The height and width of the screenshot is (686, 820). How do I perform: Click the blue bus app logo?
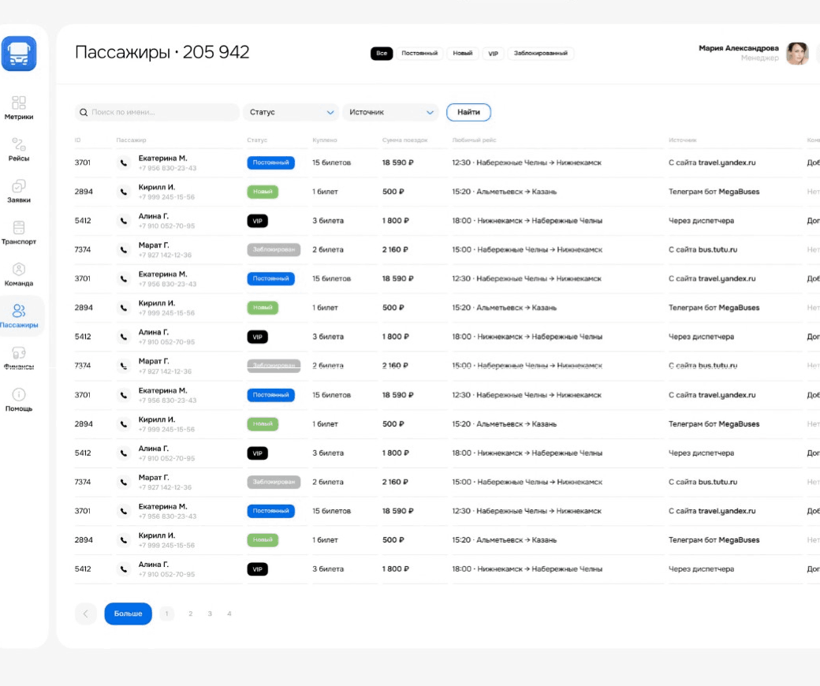(x=19, y=54)
